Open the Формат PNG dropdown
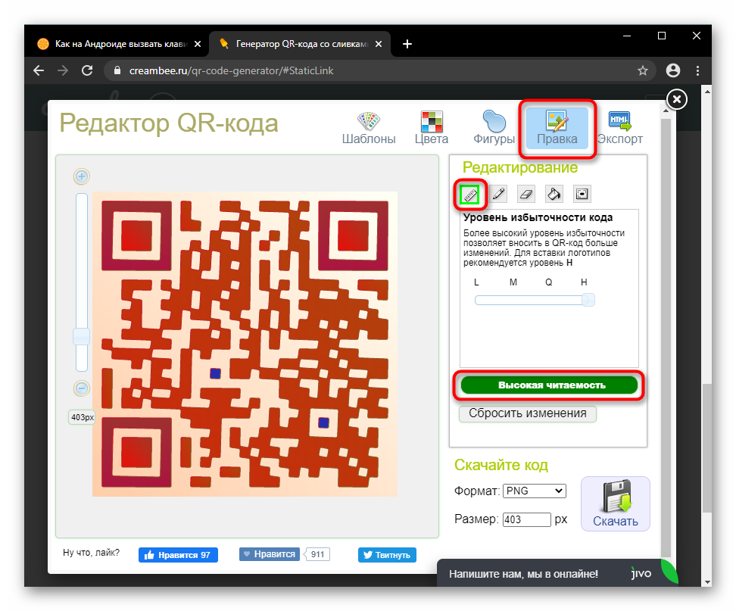The image size is (736, 611). pyautogui.click(x=534, y=491)
